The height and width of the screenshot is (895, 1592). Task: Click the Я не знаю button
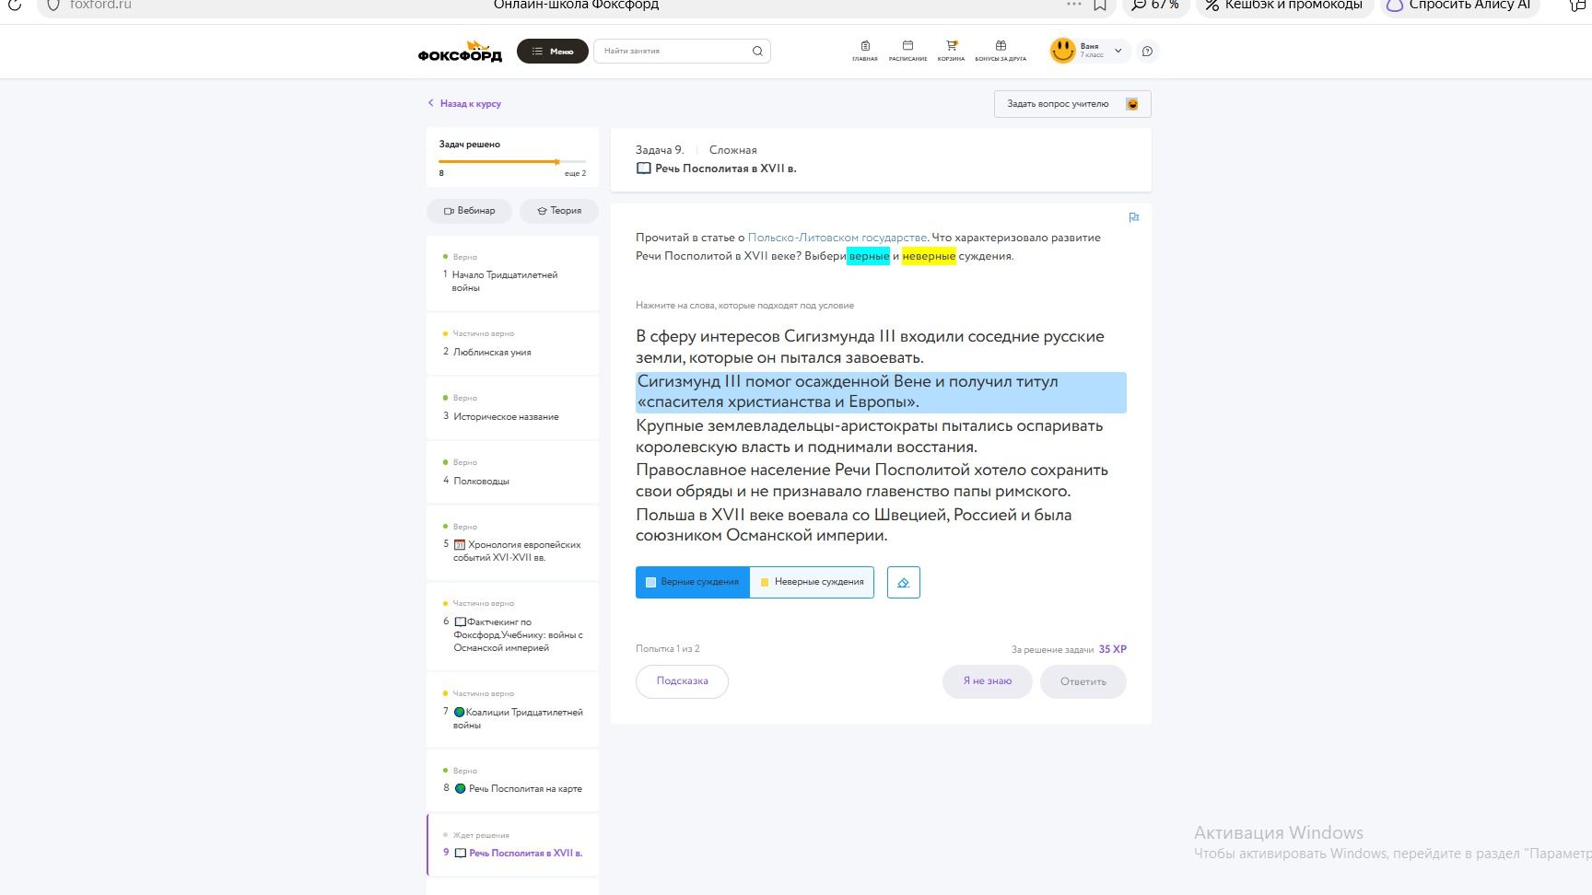pyautogui.click(x=987, y=681)
